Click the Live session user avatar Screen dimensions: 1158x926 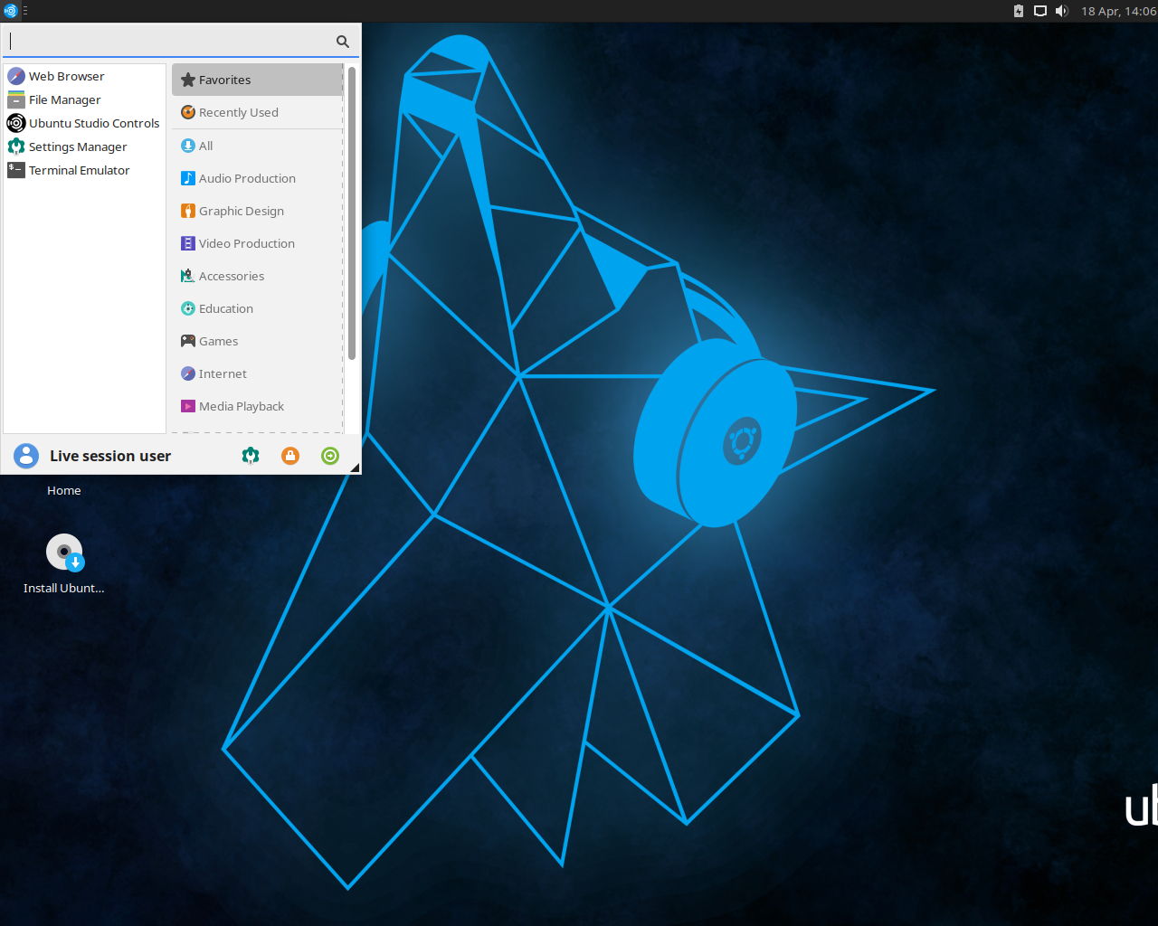point(26,456)
